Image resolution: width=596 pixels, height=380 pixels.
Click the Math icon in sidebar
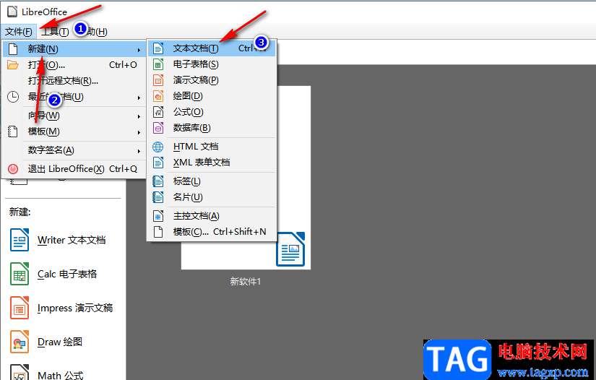pos(20,372)
